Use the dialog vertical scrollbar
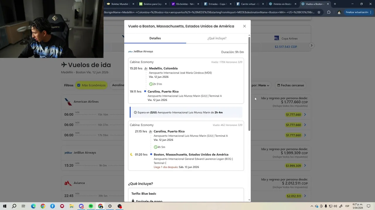375x210 pixels. (249, 84)
